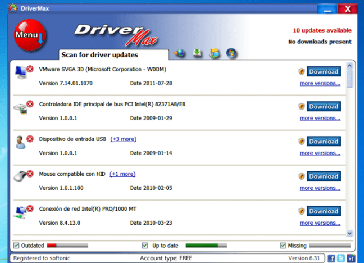Expand +3 more USB input devices
This screenshot has width=364, height=263.
point(123,139)
